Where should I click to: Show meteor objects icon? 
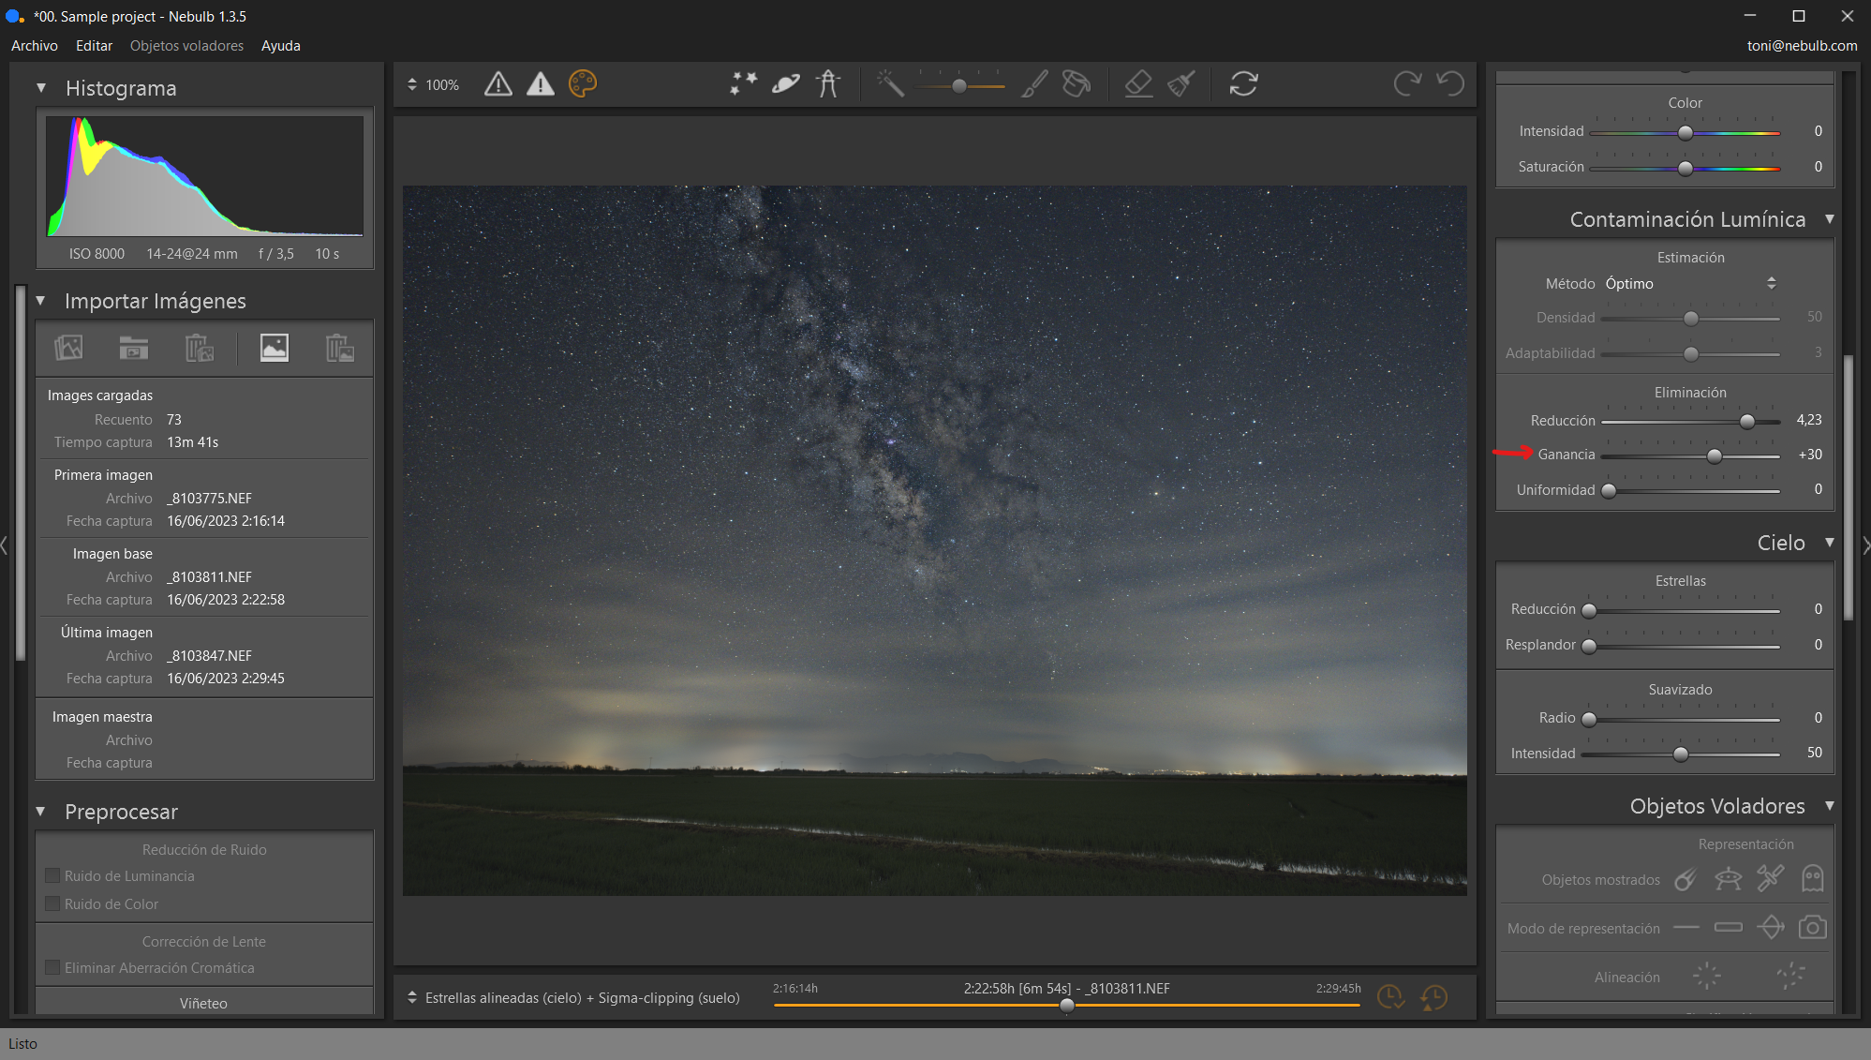1685,879
